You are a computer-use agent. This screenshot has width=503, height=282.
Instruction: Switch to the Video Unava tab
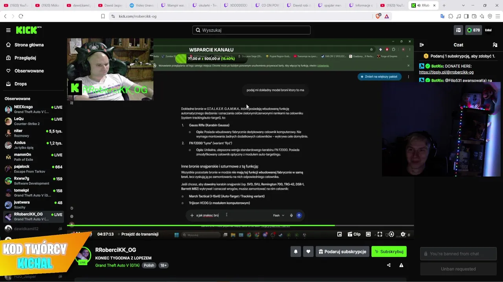141,5
